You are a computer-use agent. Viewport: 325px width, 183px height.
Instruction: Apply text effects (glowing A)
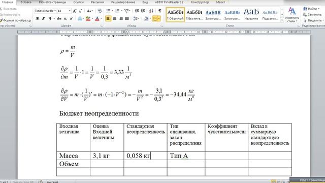click(x=80, y=19)
